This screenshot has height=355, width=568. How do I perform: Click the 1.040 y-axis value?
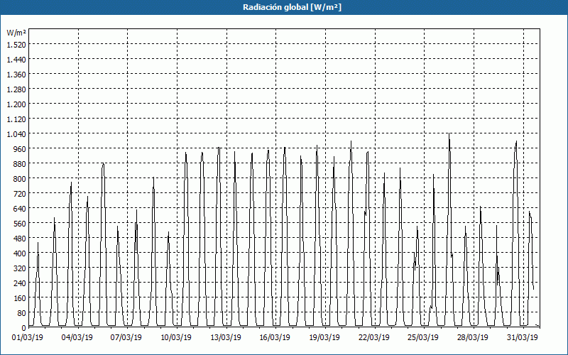tap(16, 134)
